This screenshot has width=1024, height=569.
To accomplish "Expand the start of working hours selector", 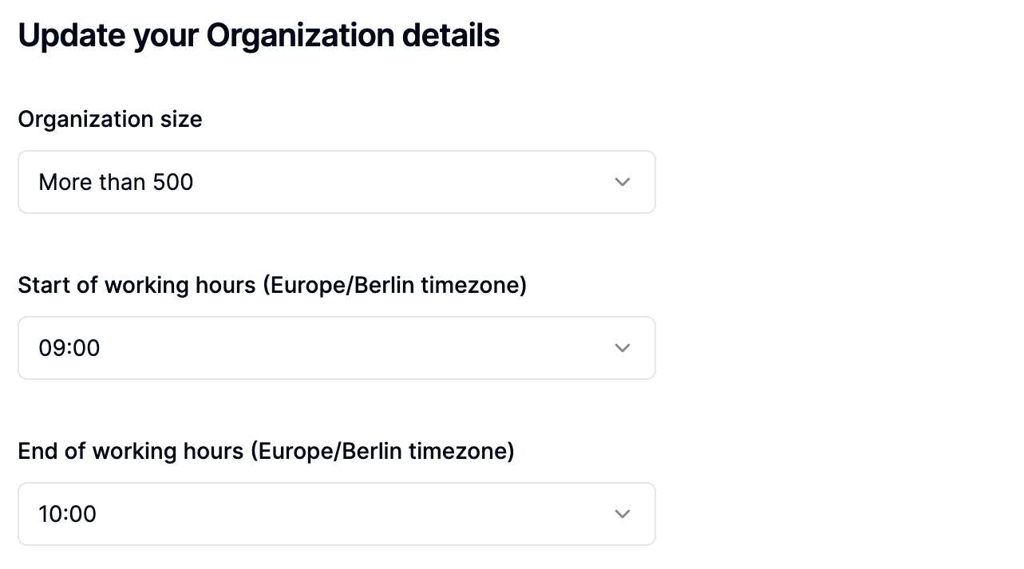I will (336, 347).
